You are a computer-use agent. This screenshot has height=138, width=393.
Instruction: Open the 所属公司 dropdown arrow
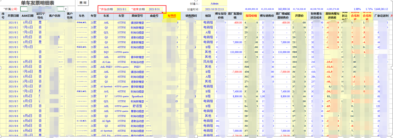(x=66, y=9)
